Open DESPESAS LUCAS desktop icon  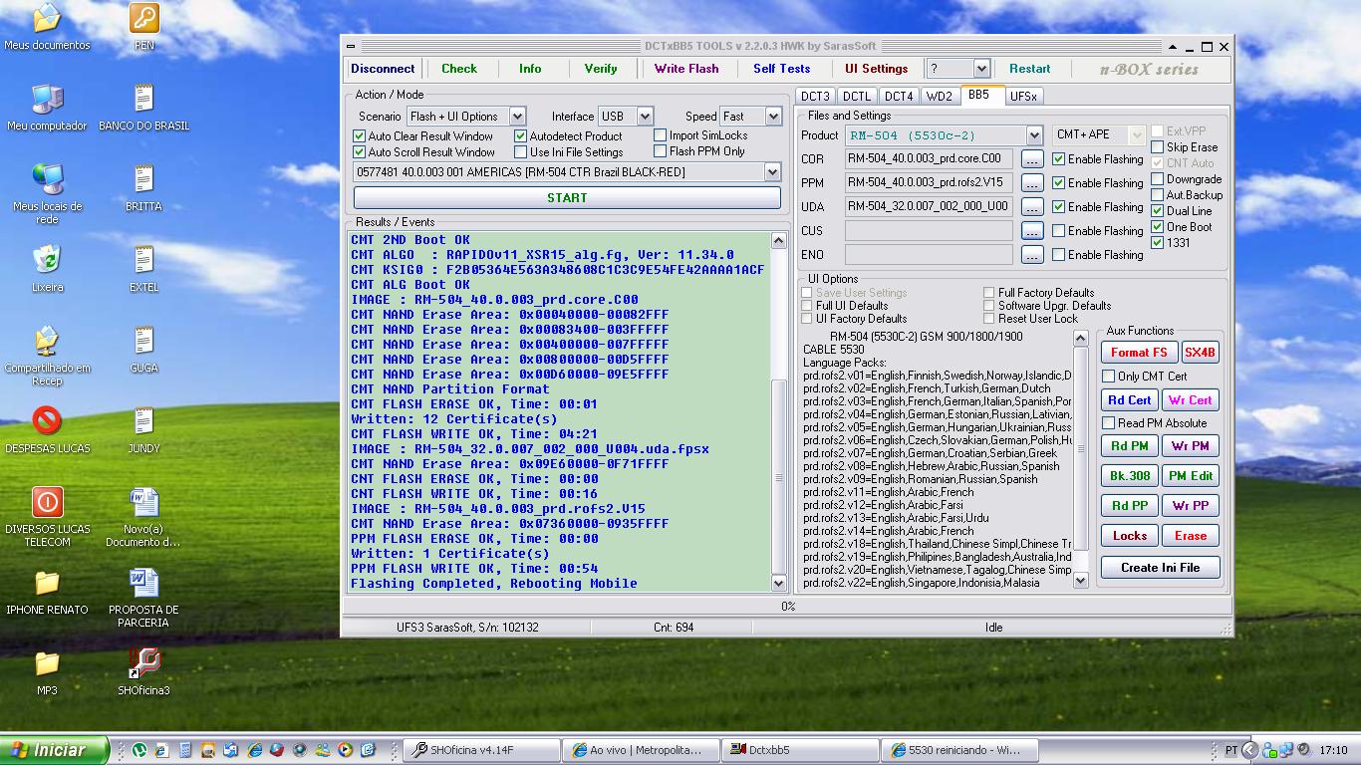coord(47,429)
